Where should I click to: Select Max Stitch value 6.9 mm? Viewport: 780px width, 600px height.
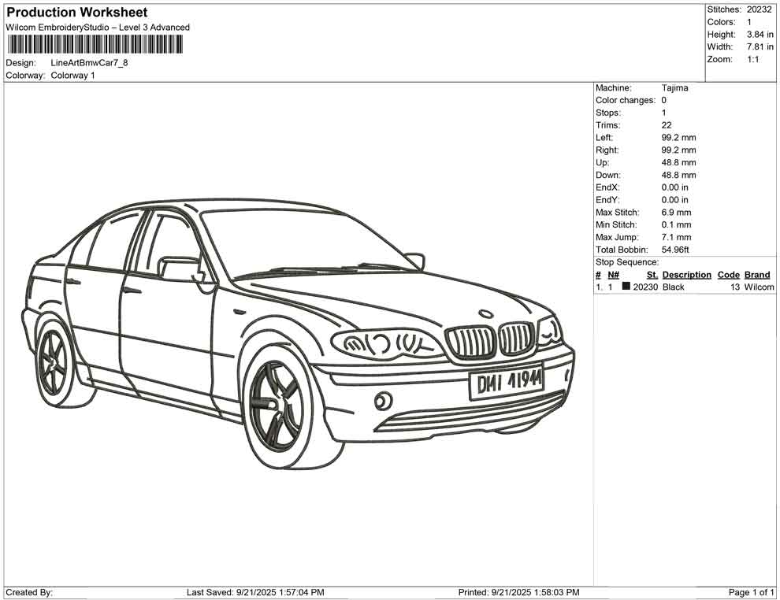coord(676,213)
